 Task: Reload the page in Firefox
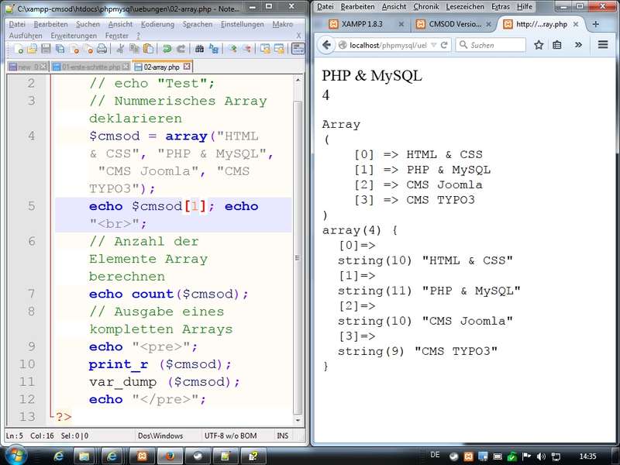click(445, 45)
